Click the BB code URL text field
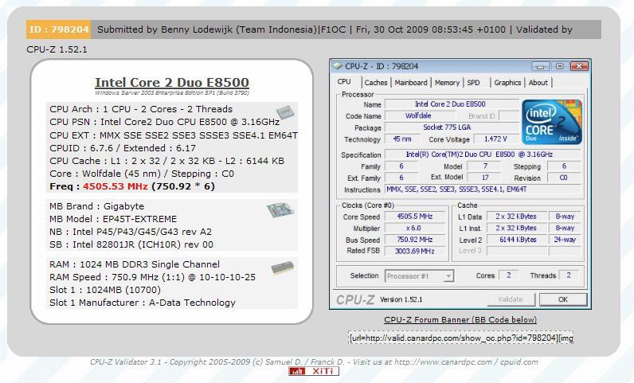The height and width of the screenshot is (383, 634). coord(460,338)
